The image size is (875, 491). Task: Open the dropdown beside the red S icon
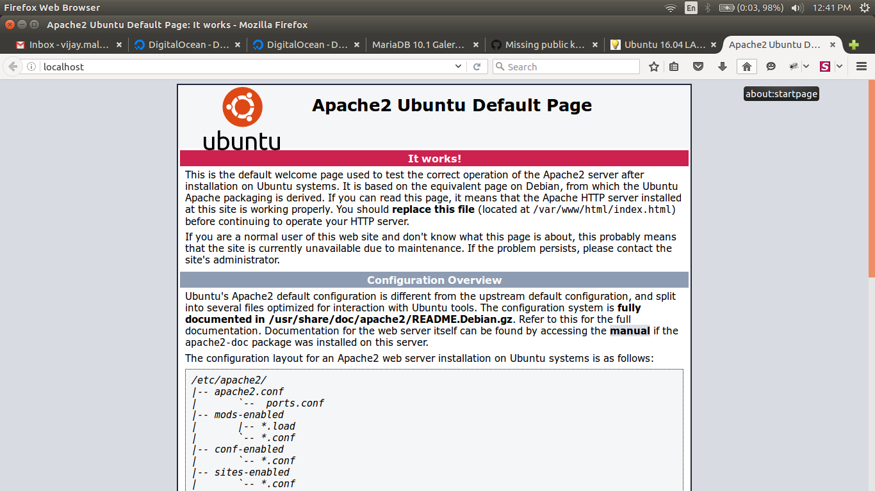coord(839,66)
